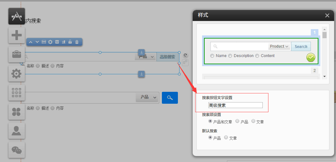
Task: Click the scroll-down arrow in style list
Action: click(x=324, y=76)
